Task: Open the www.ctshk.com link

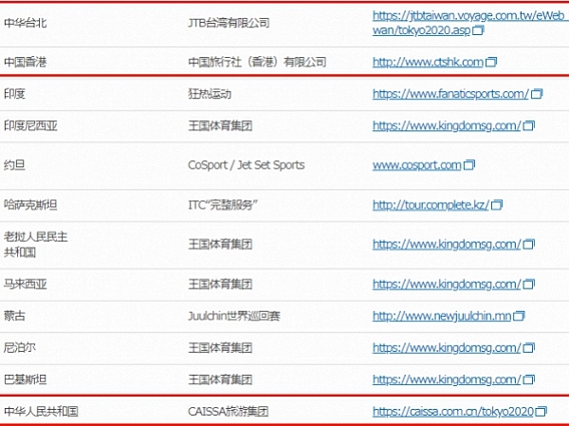Action: [x=428, y=62]
